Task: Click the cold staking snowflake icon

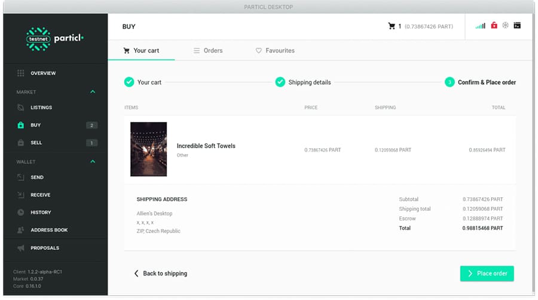Action: (x=505, y=26)
